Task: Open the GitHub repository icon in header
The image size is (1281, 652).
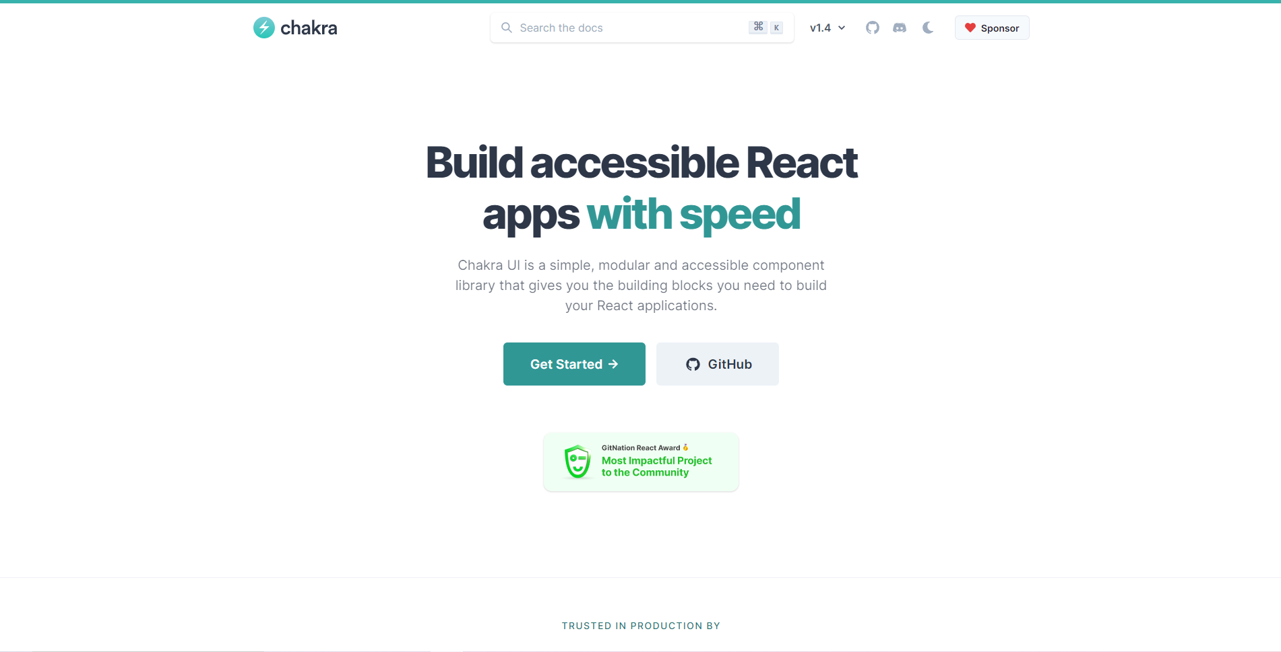Action: (x=873, y=28)
